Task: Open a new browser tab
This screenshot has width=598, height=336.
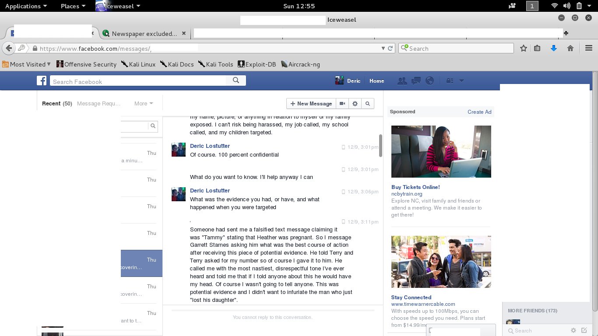Action: coord(566,33)
